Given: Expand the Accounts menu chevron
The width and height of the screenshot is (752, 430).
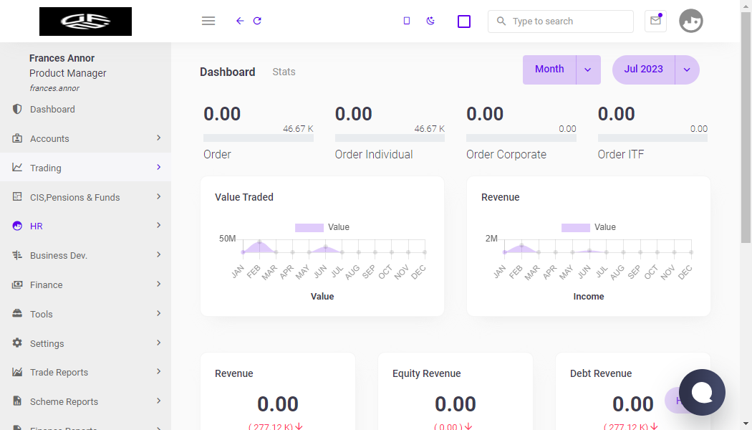Looking at the screenshot, I should [x=159, y=138].
